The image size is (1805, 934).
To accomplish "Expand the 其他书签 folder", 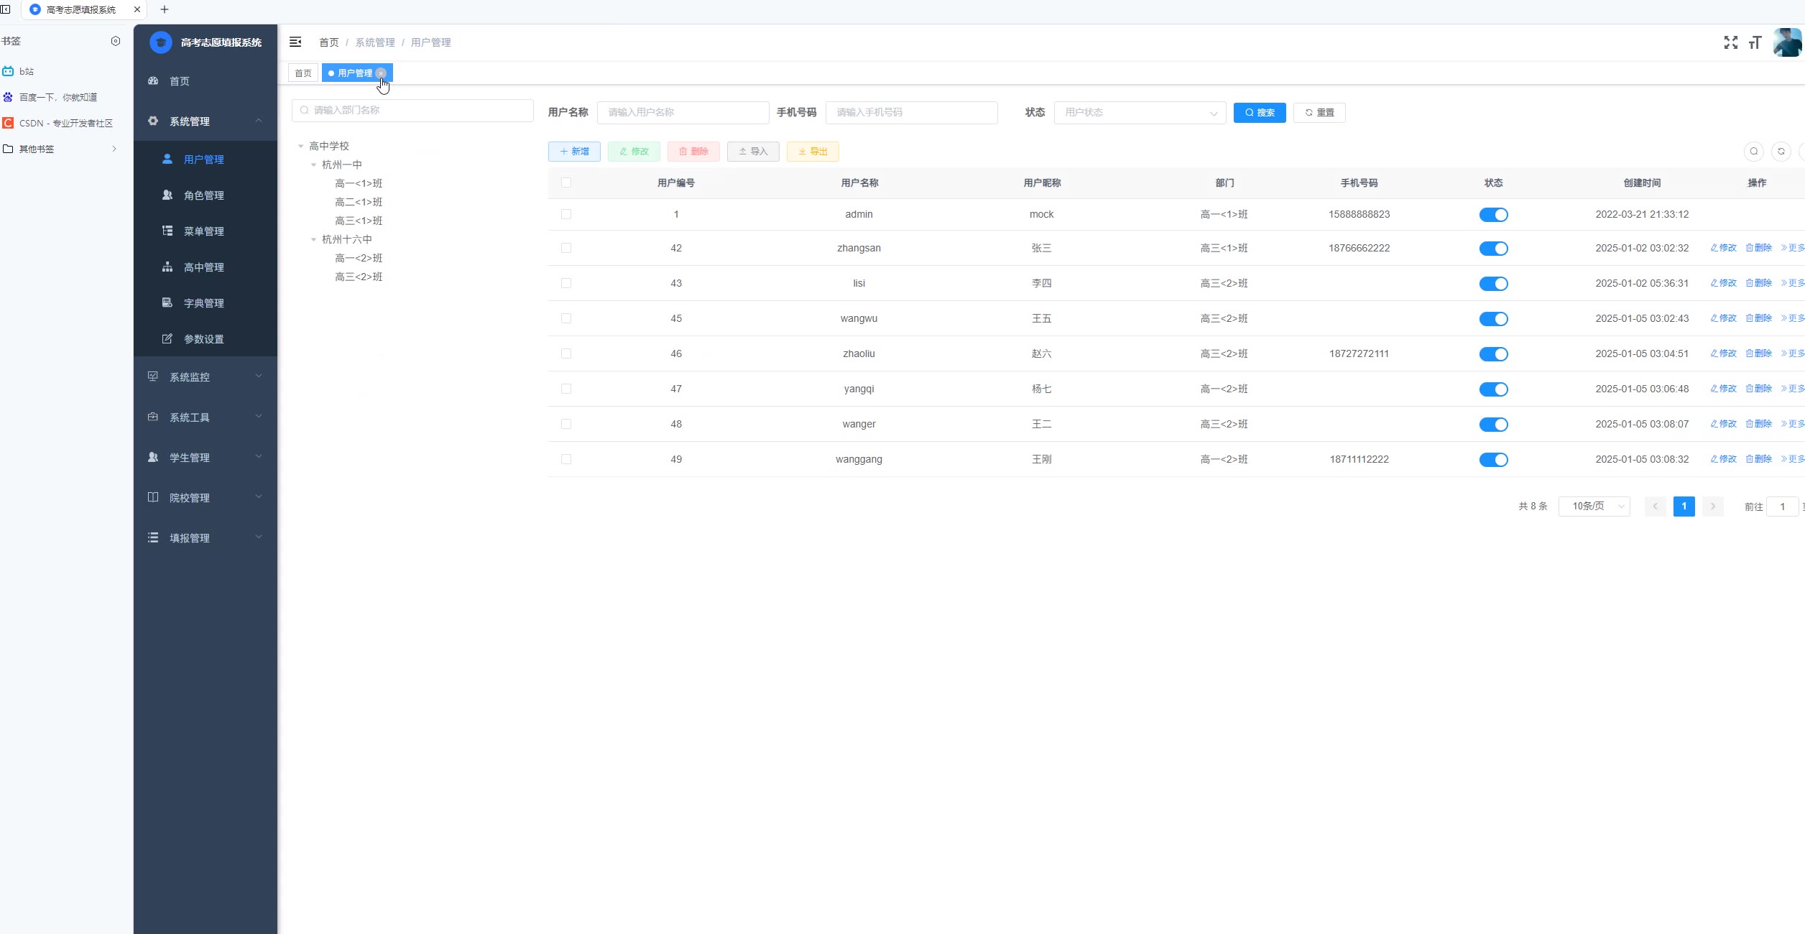I will click(60, 149).
